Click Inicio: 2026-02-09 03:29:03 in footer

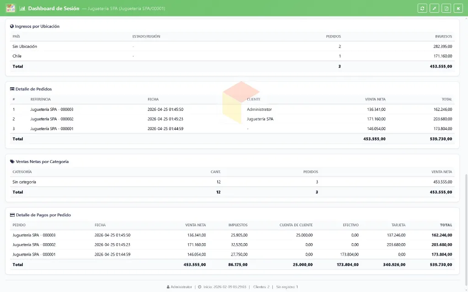point(225,287)
